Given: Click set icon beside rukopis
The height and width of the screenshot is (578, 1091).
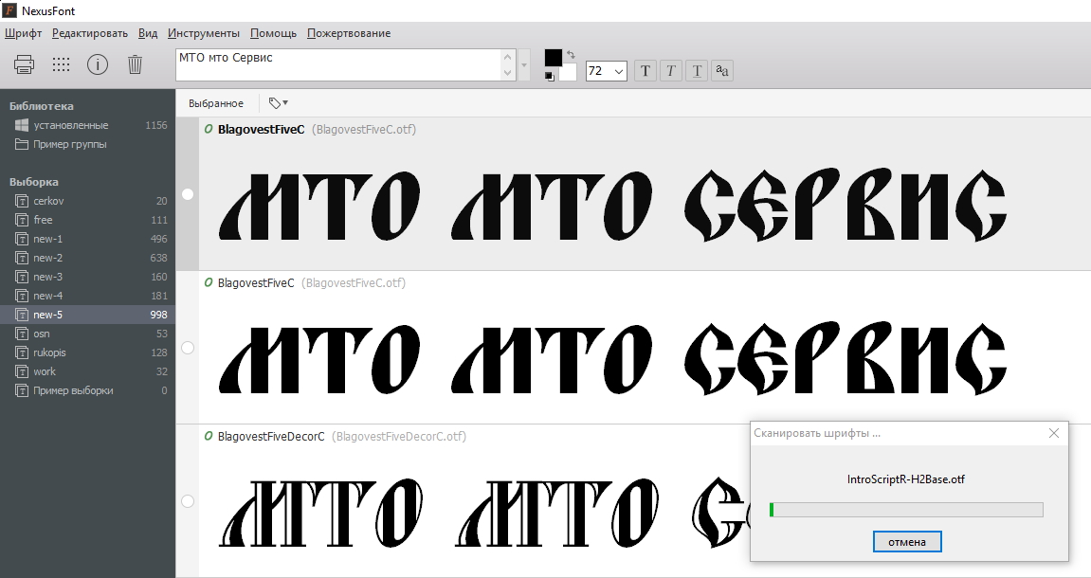Looking at the screenshot, I should click(22, 352).
